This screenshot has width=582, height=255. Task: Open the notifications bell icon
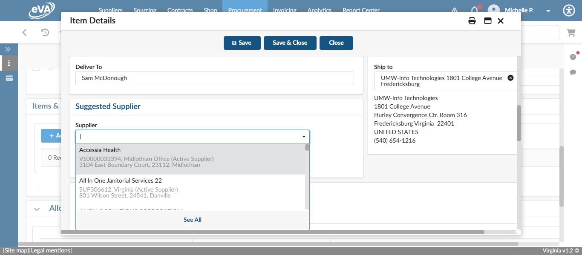click(x=475, y=10)
